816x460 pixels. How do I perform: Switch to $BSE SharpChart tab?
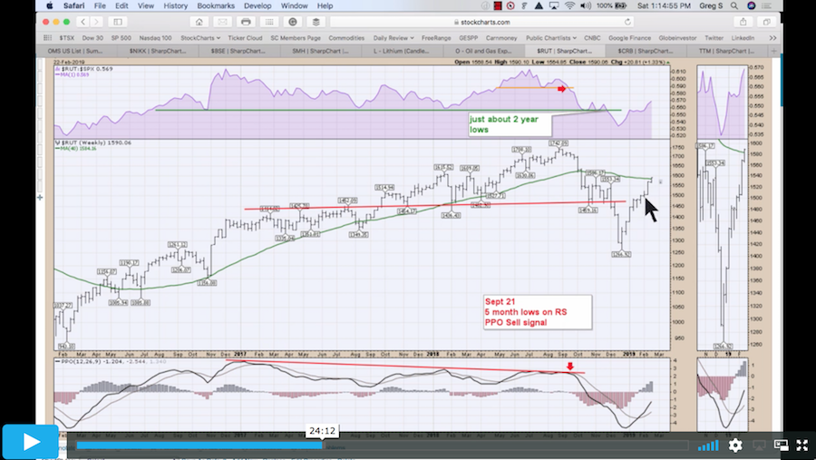coord(238,51)
